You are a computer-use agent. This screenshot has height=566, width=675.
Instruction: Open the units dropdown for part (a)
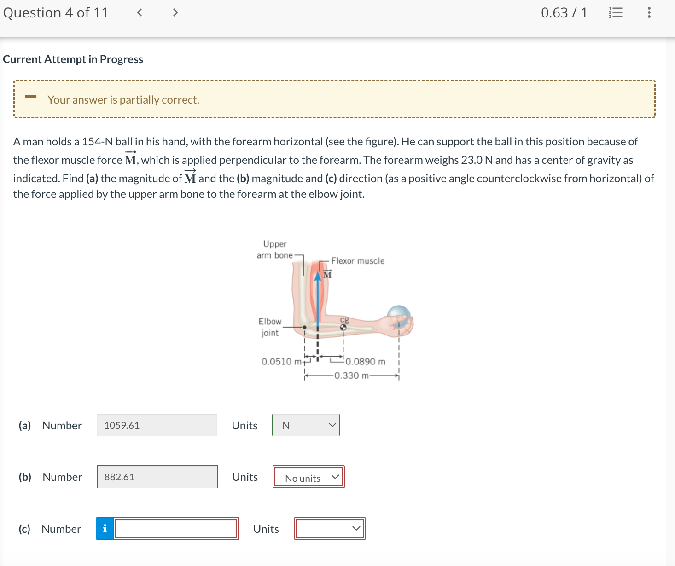point(306,425)
